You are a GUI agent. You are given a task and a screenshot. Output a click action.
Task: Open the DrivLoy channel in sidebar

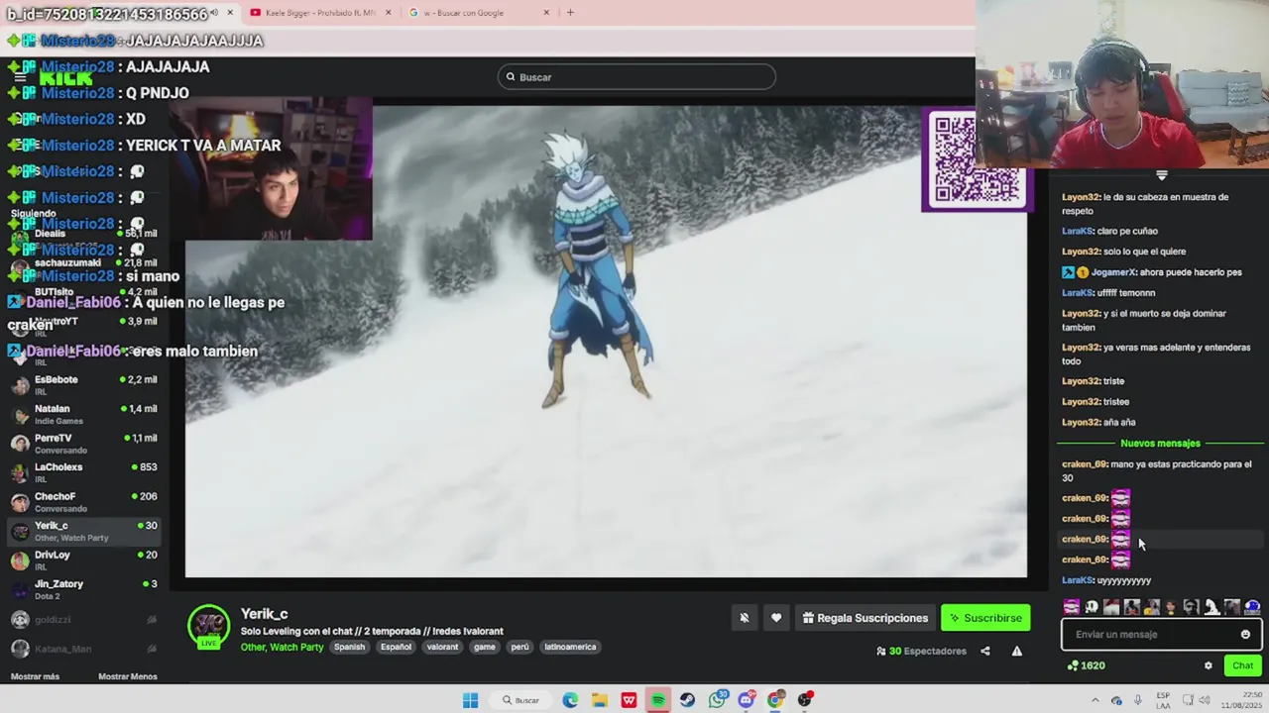point(83,560)
